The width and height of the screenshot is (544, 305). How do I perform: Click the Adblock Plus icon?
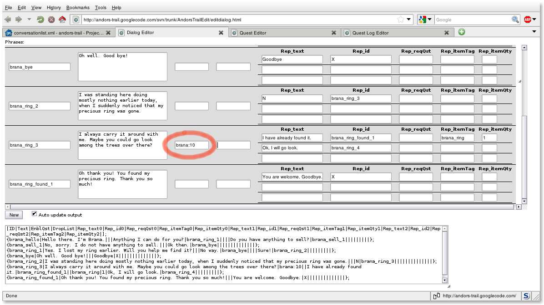click(528, 20)
